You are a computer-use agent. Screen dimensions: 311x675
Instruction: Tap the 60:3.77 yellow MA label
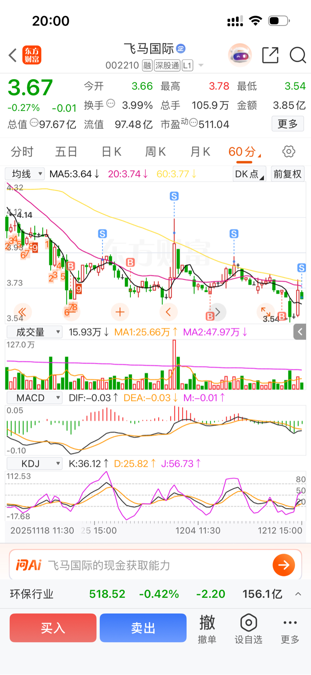[x=177, y=174]
